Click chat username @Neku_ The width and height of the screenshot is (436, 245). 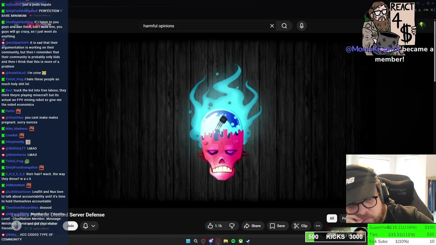[x=12, y=235]
